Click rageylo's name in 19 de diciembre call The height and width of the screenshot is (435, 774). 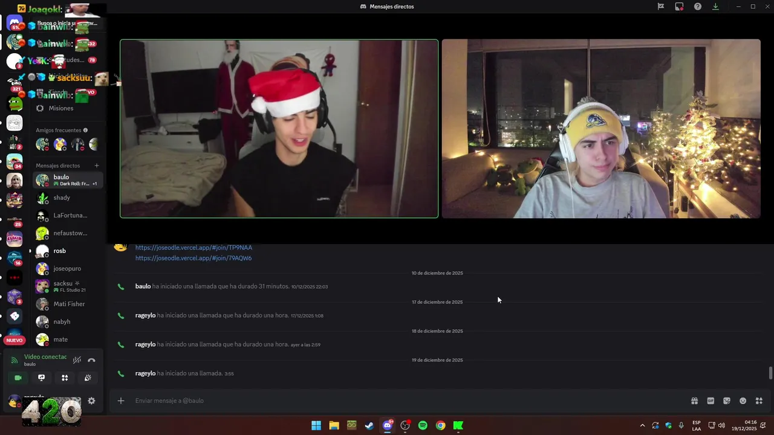pyautogui.click(x=145, y=373)
